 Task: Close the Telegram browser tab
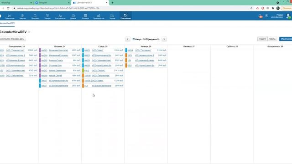click(x=69, y=3)
